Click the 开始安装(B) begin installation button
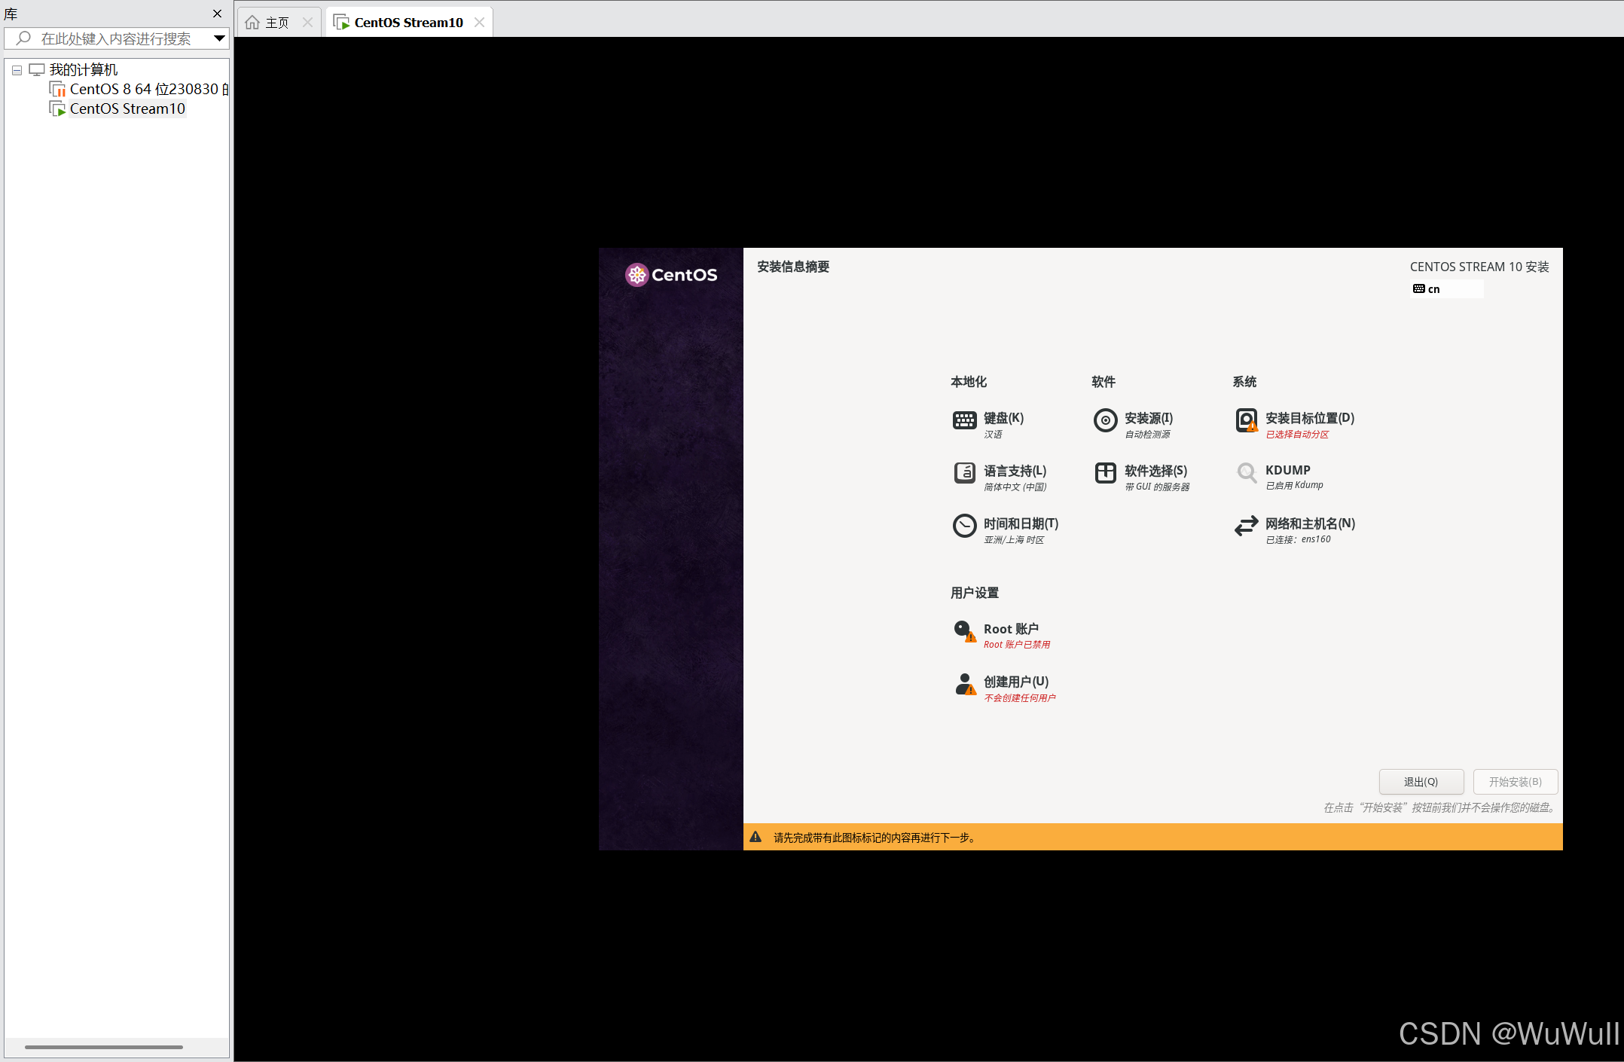 coord(1515,782)
